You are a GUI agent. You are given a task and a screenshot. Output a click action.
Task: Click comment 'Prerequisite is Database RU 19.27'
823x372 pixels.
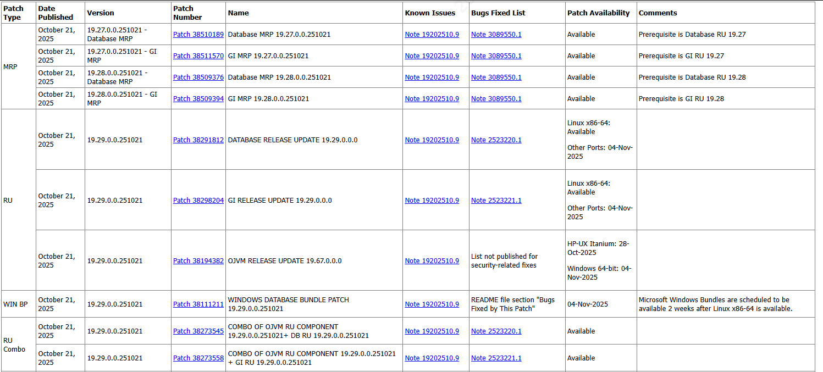point(692,35)
